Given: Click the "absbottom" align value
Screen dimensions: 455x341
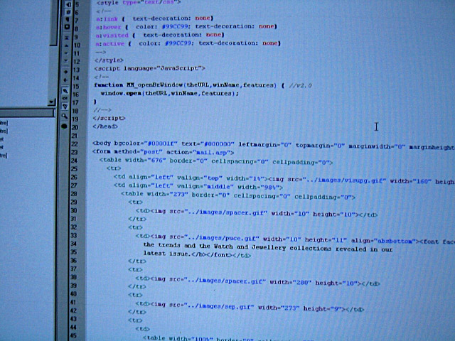Looking at the screenshot, I should pyautogui.click(x=394, y=241).
